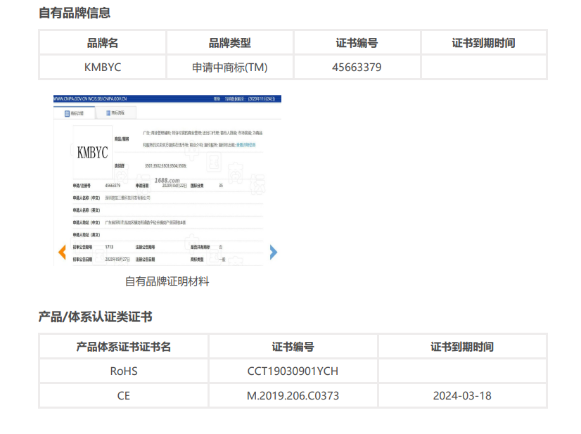Click the 产品体系证书证书名 column header
This screenshot has height=434, width=581.
124,347
